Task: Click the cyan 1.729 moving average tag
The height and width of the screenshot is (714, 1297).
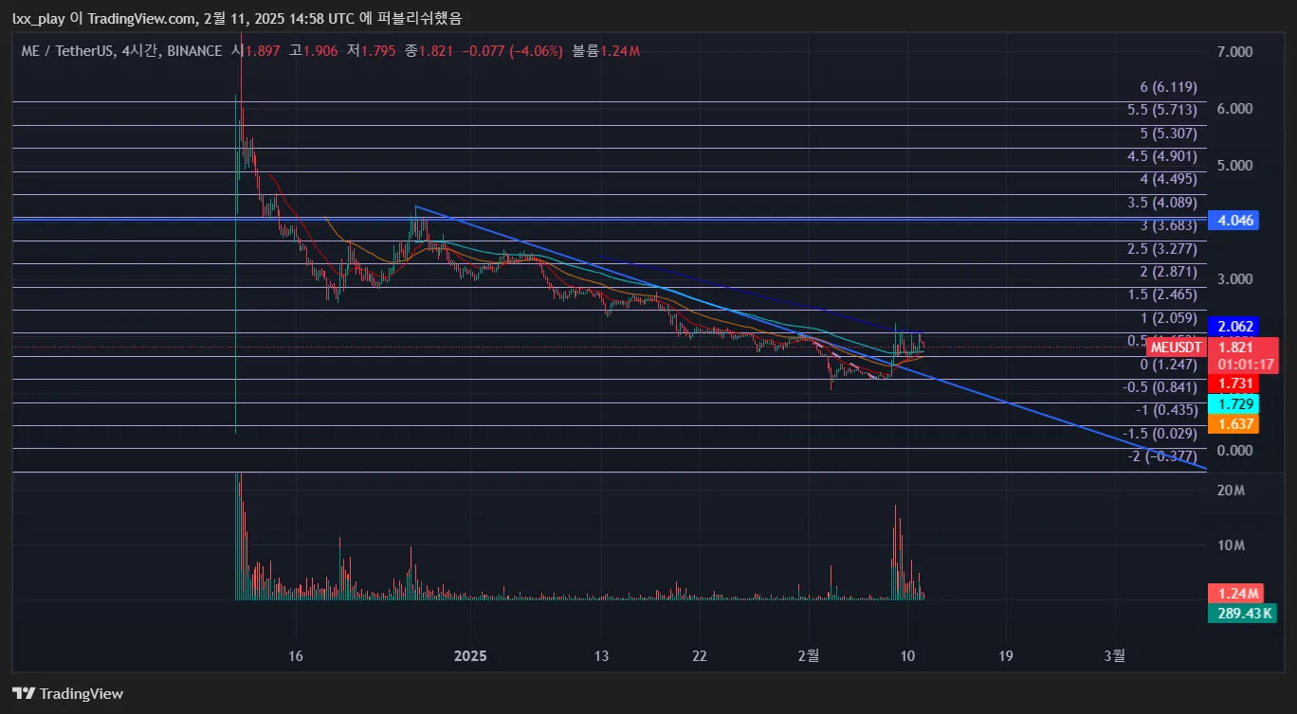Action: tap(1234, 403)
